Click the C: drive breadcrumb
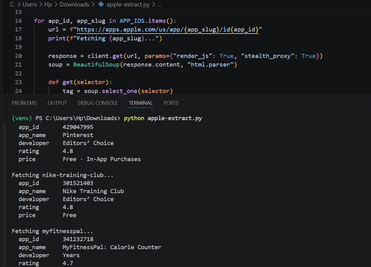Screen dimensions: 371x267 point(13,5)
